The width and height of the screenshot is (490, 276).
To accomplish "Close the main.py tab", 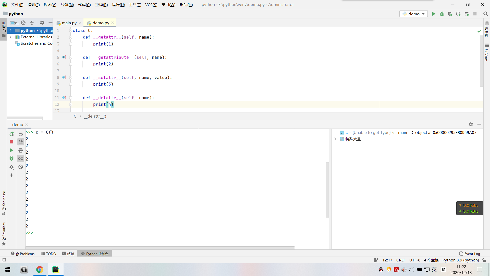I will pos(80,23).
